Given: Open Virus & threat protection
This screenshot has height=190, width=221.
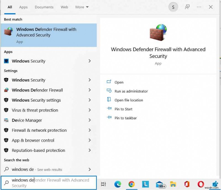Looking at the screenshot, I should (49, 110).
